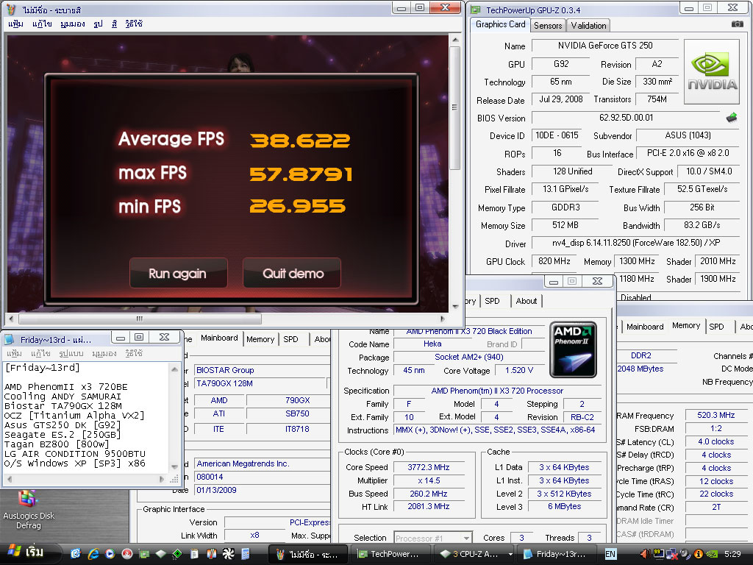The width and height of the screenshot is (753, 565).
Task: Click the Show Desktop quick launch icon
Action: [76, 554]
